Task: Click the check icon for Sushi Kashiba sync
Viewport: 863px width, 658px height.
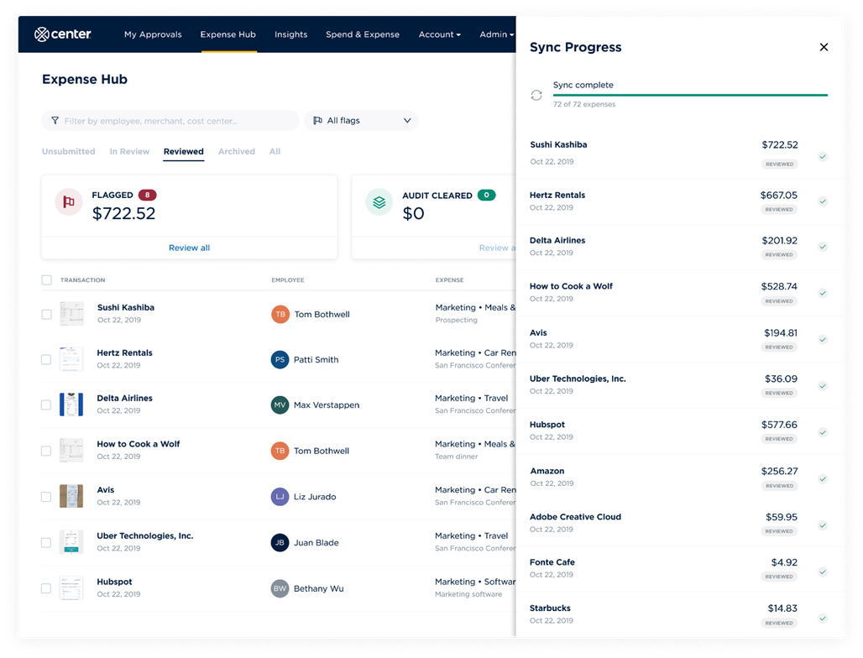Action: coord(823,157)
